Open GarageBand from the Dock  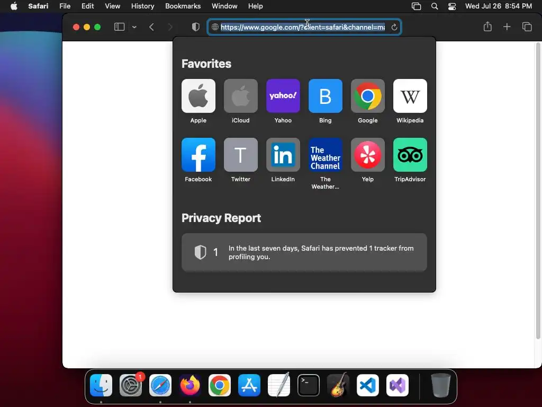(x=338, y=385)
